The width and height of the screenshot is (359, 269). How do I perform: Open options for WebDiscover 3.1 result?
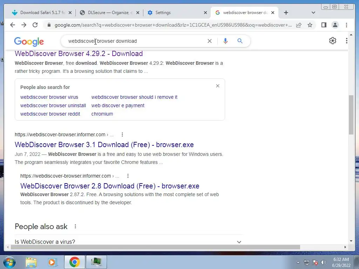point(122,134)
